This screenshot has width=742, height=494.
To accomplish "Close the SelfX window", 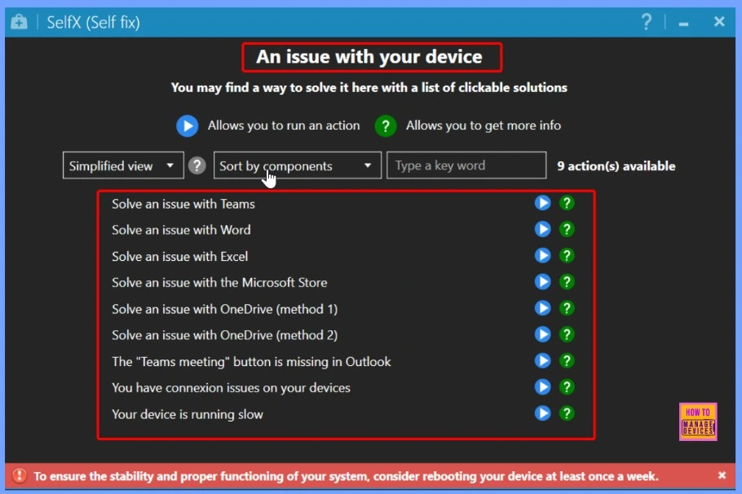I will pos(719,21).
